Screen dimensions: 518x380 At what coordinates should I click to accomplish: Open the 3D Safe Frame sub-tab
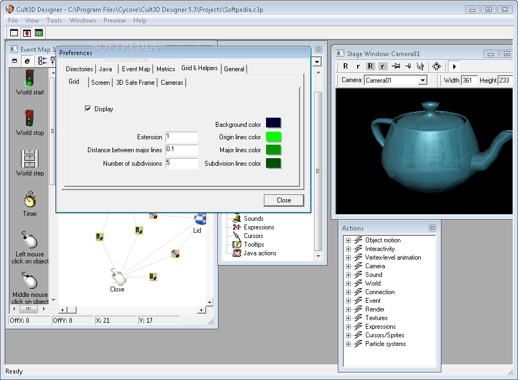135,83
